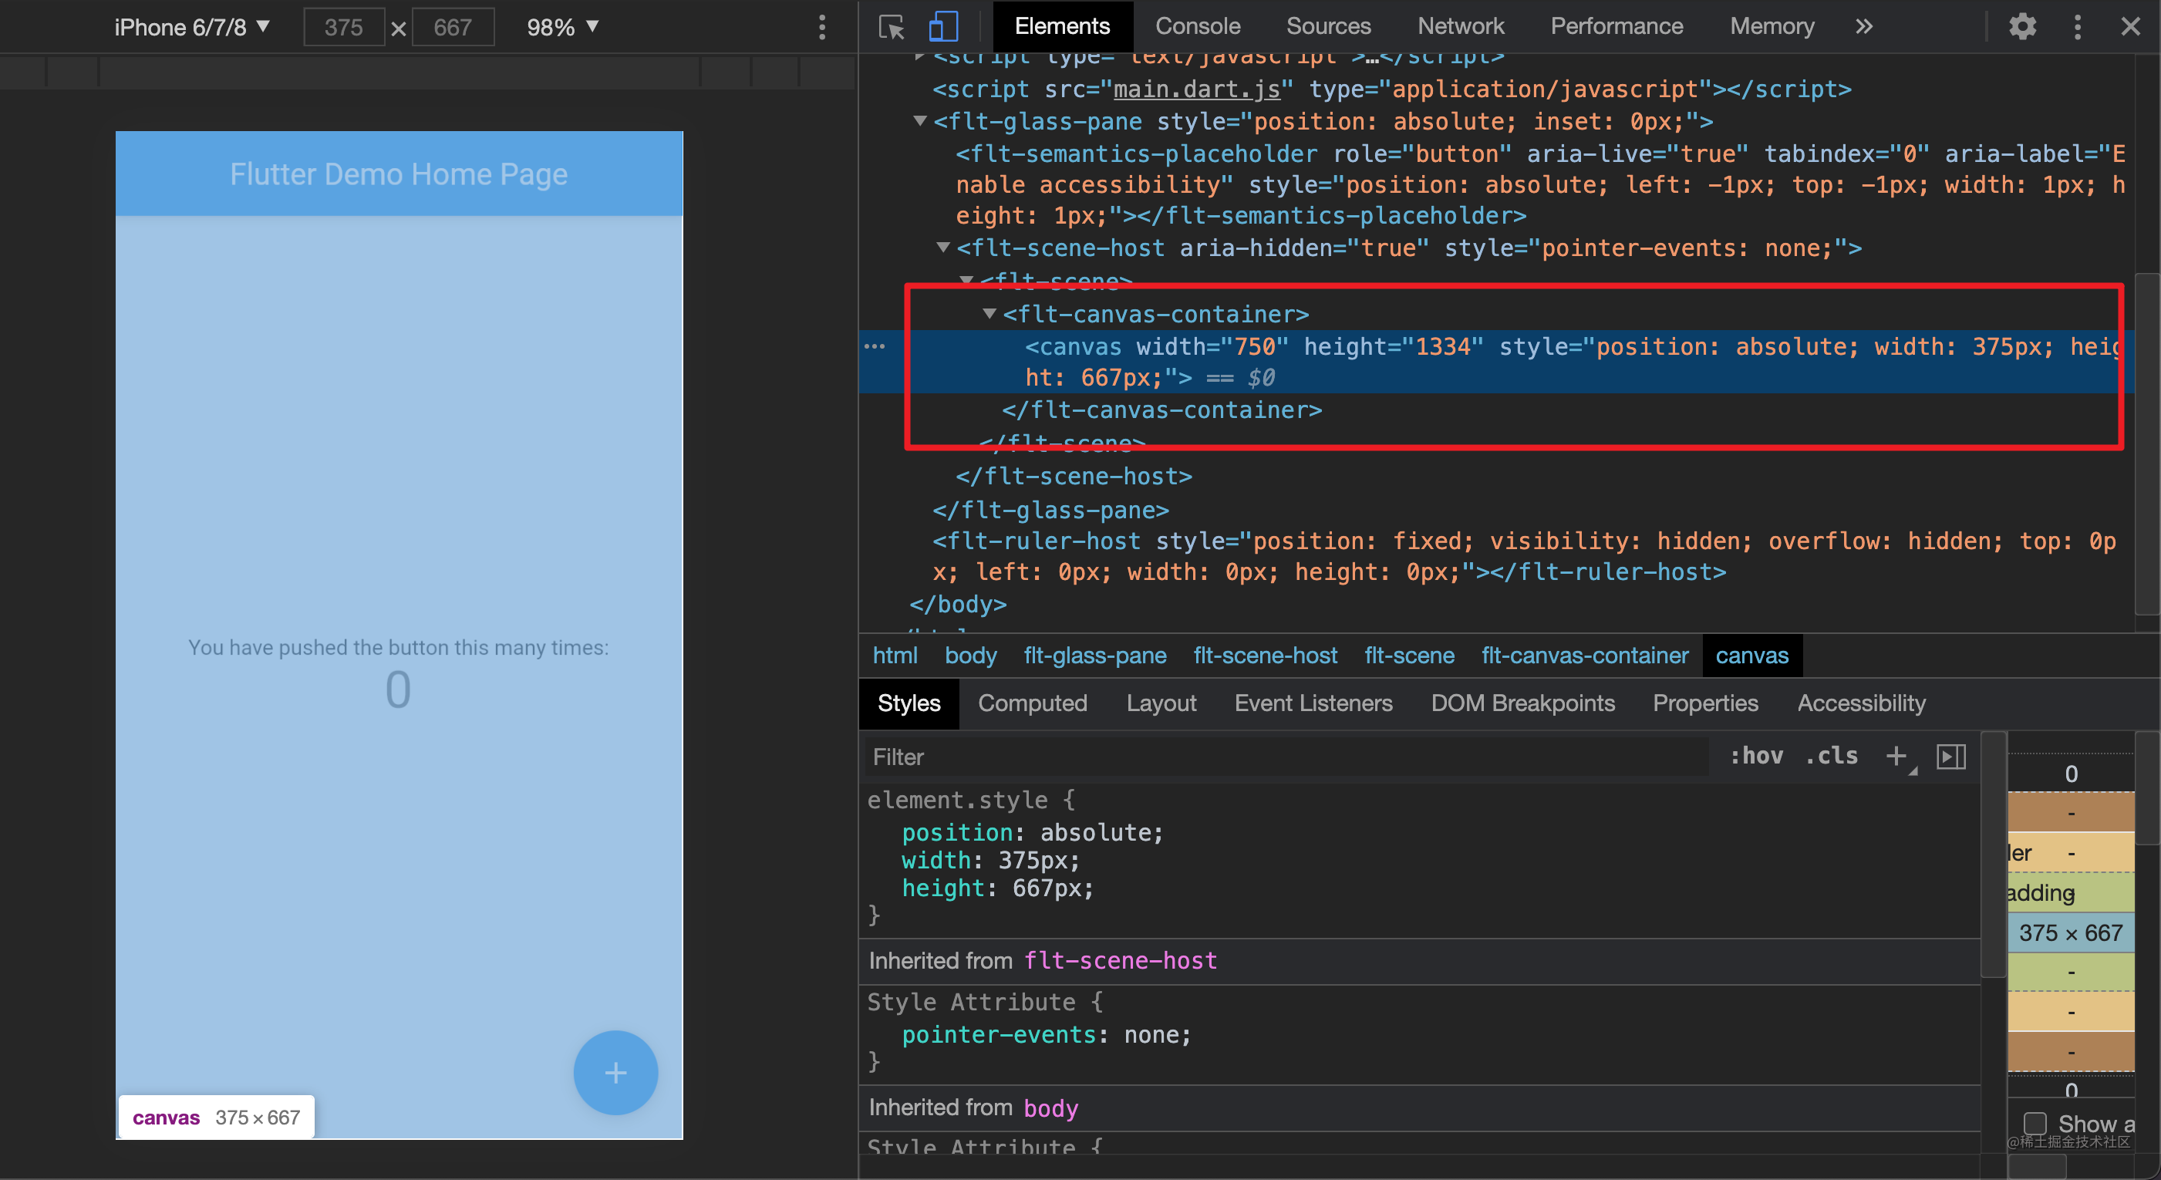Image resolution: width=2161 pixels, height=1180 pixels.
Task: Edit the pointer-events none value
Action: [x=1150, y=1035]
